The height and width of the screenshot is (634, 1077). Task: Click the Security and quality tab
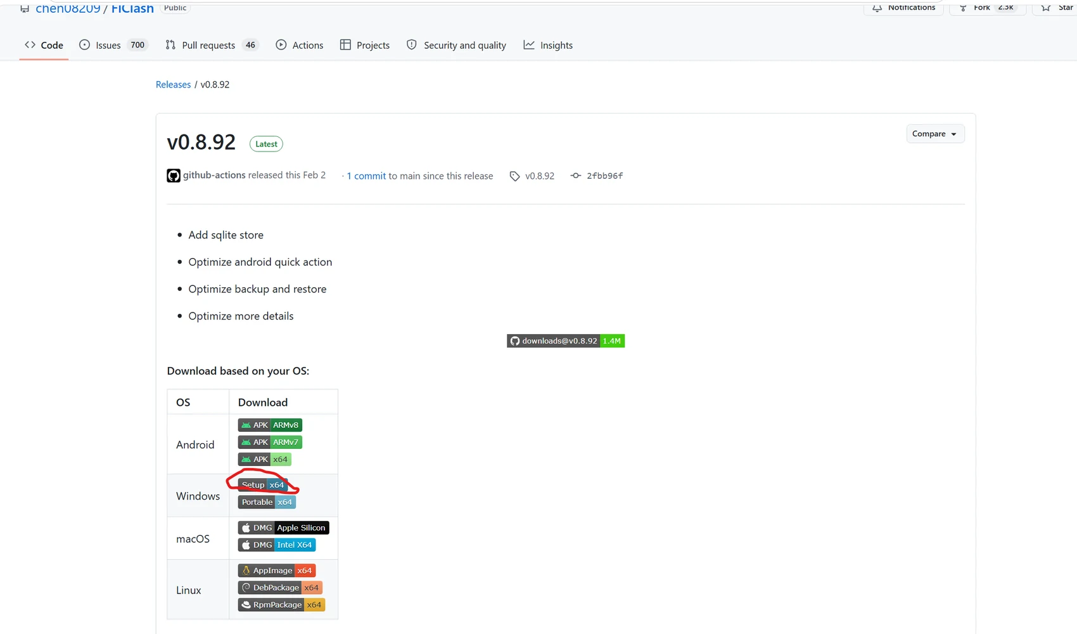pos(456,45)
